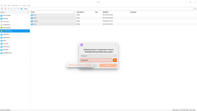The width and height of the screenshot is (197, 111).
Task: Open the Applications bookmark with folder icon
Action: pyautogui.click(x=7, y=37)
